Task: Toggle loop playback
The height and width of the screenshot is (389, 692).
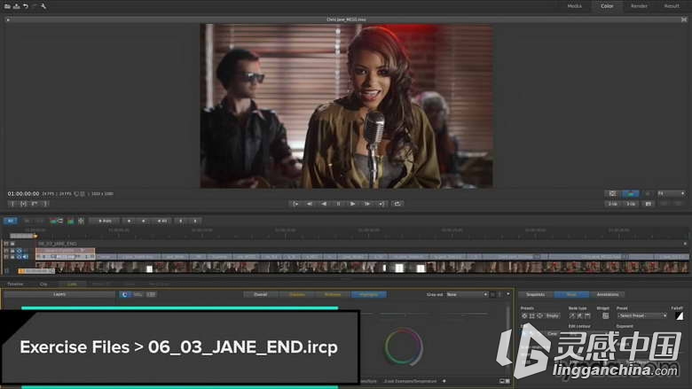Action: 397,204
